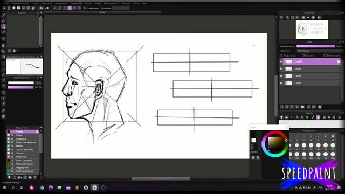Click the brush size slider in brush settings
The width and height of the screenshot is (345, 194).
21,83
